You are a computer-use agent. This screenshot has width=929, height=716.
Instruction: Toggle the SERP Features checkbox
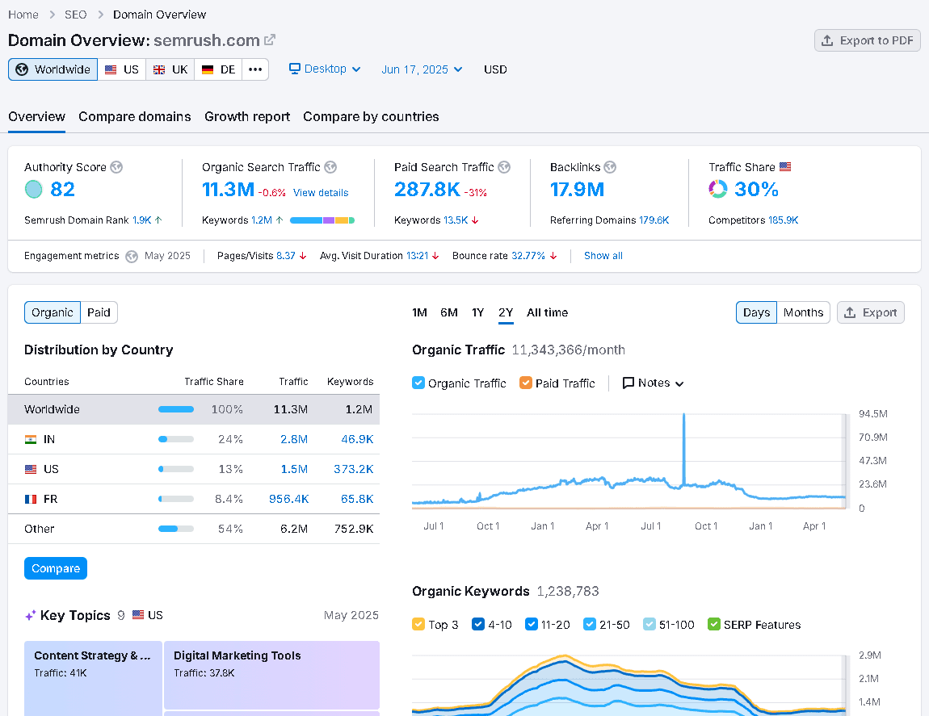click(x=714, y=624)
